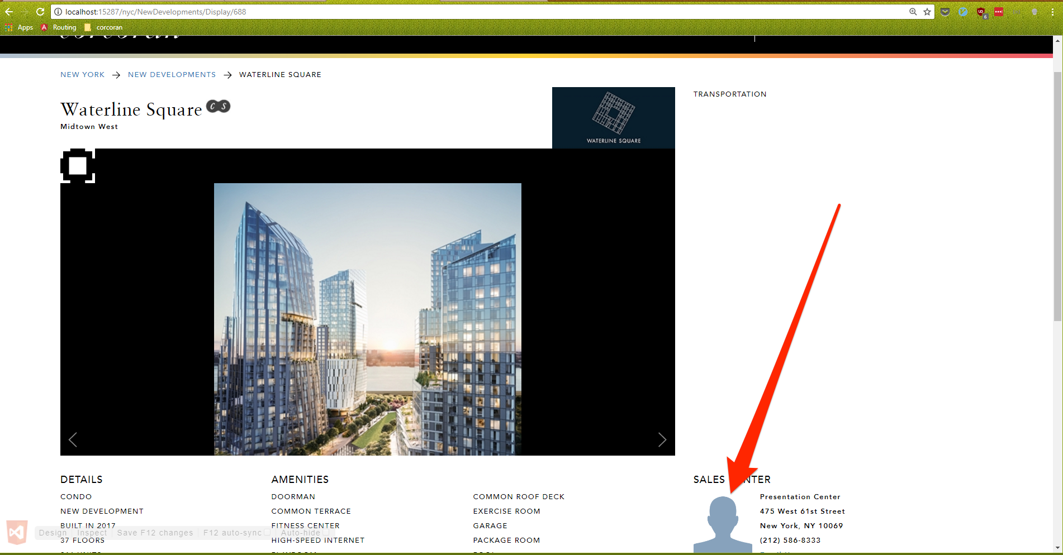The width and height of the screenshot is (1063, 555).
Task: Go back using the browser back arrow
Action: pyautogui.click(x=9, y=12)
